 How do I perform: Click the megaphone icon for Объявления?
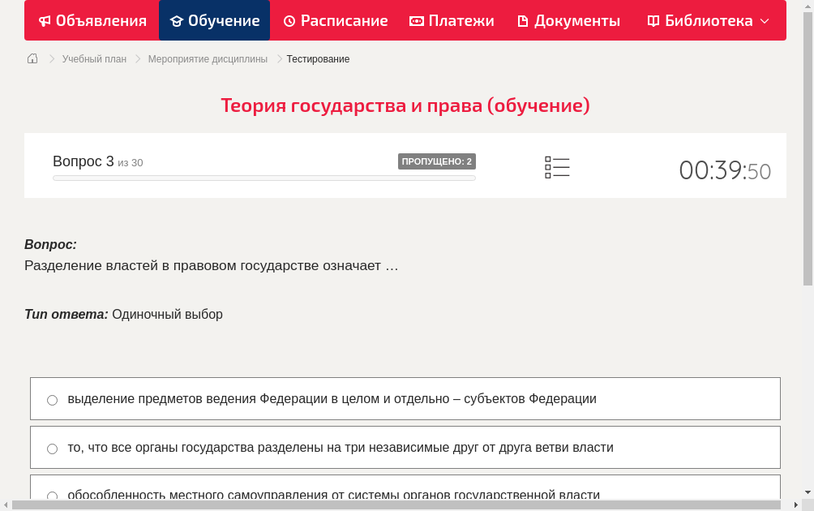pyautogui.click(x=45, y=20)
